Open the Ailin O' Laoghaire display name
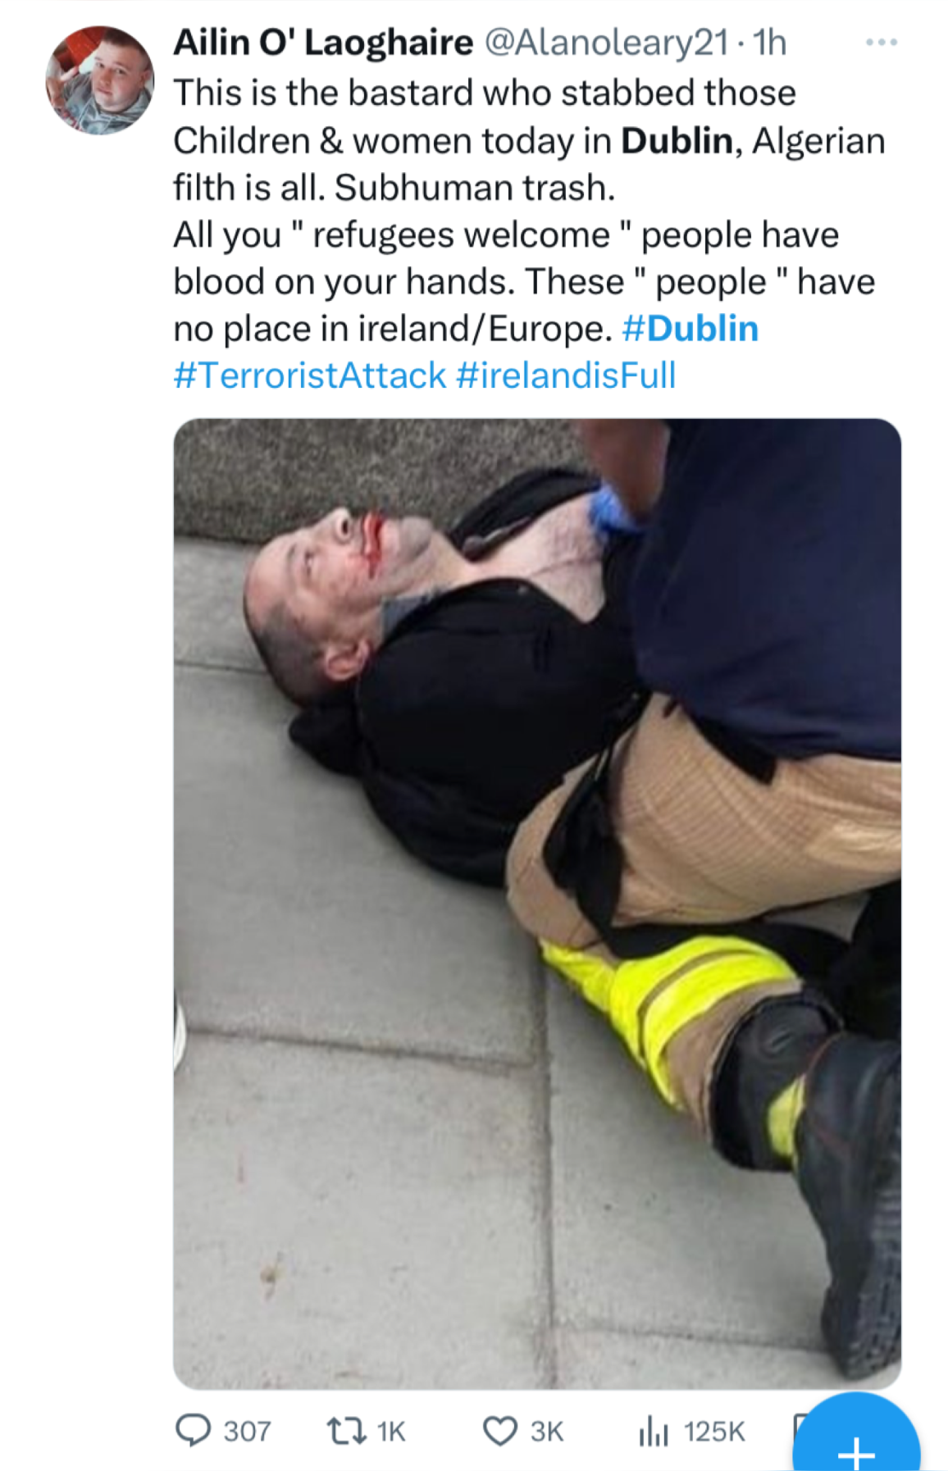The width and height of the screenshot is (948, 1471). tap(323, 43)
